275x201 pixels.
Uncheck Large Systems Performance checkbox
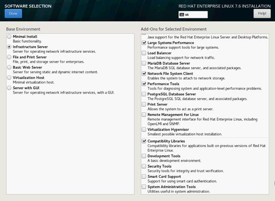click(x=144, y=43)
